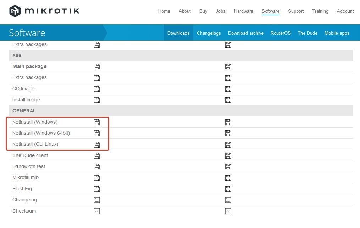Download the X86 Main package
This screenshot has width=360, height=228.
click(x=97, y=66)
